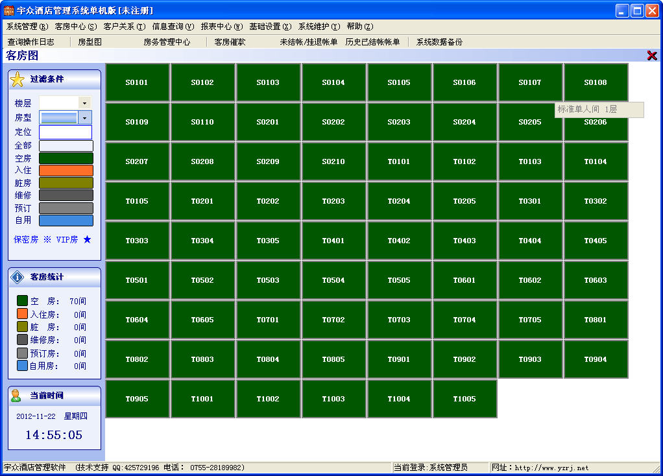Click 系统数据备份 toolbar button
Screen dimensions: 663x476
[439, 42]
